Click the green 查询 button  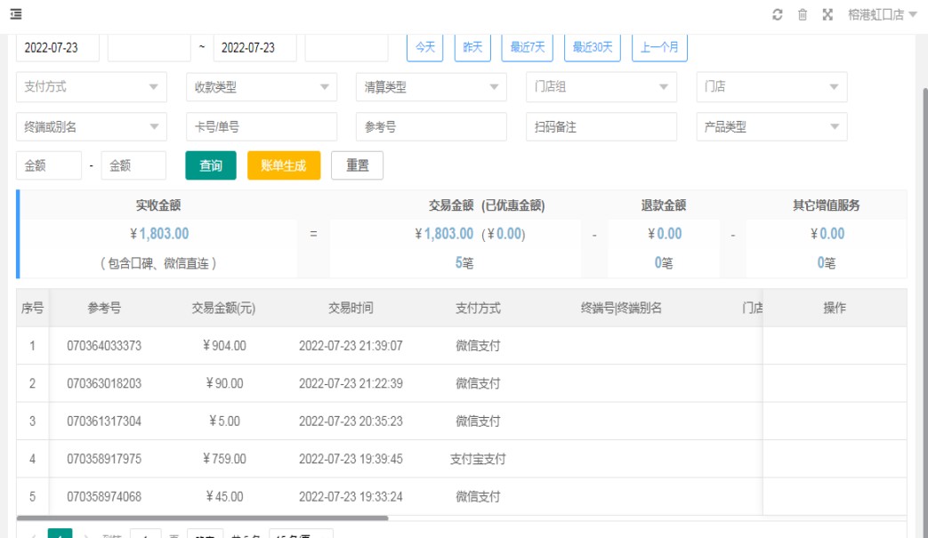click(211, 165)
